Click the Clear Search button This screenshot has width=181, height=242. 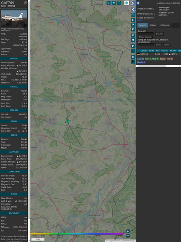[x=145, y=37]
